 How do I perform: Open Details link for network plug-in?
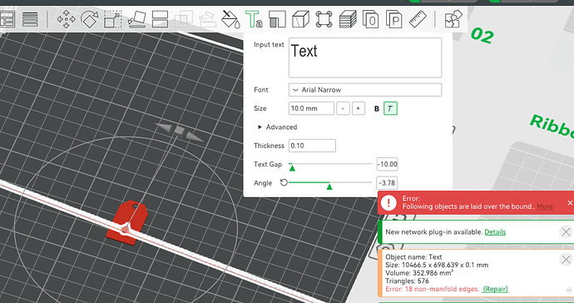[x=495, y=232]
